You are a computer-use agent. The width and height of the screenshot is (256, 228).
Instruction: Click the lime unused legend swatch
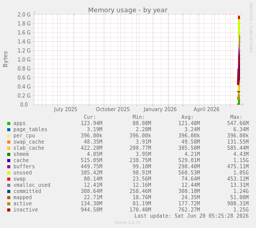pyautogui.click(x=9, y=173)
